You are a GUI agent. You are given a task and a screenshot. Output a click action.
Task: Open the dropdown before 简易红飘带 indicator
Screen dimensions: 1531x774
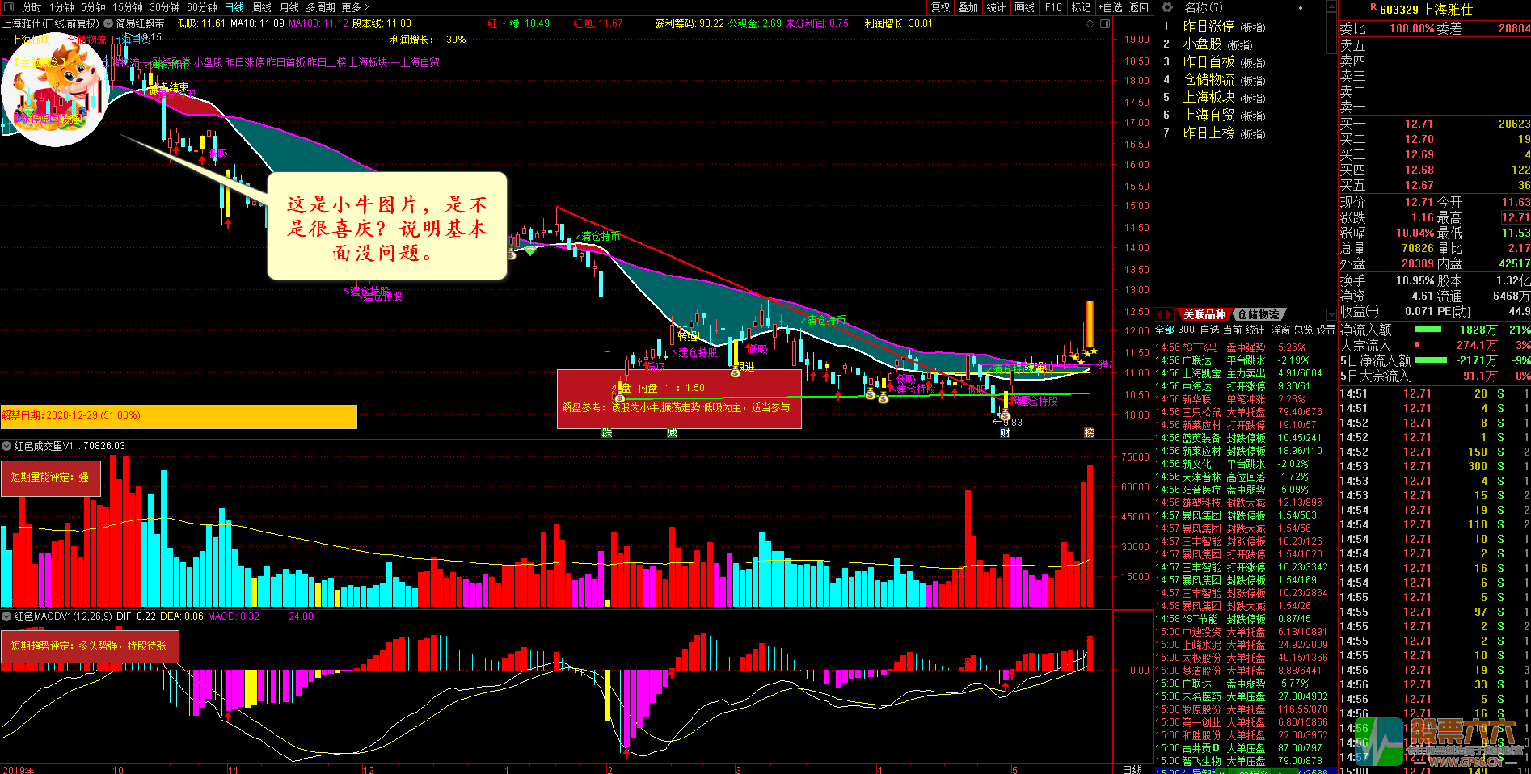coord(108,24)
